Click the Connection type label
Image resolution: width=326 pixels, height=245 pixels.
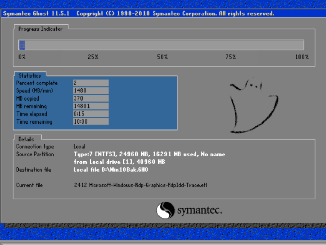(x=35, y=147)
